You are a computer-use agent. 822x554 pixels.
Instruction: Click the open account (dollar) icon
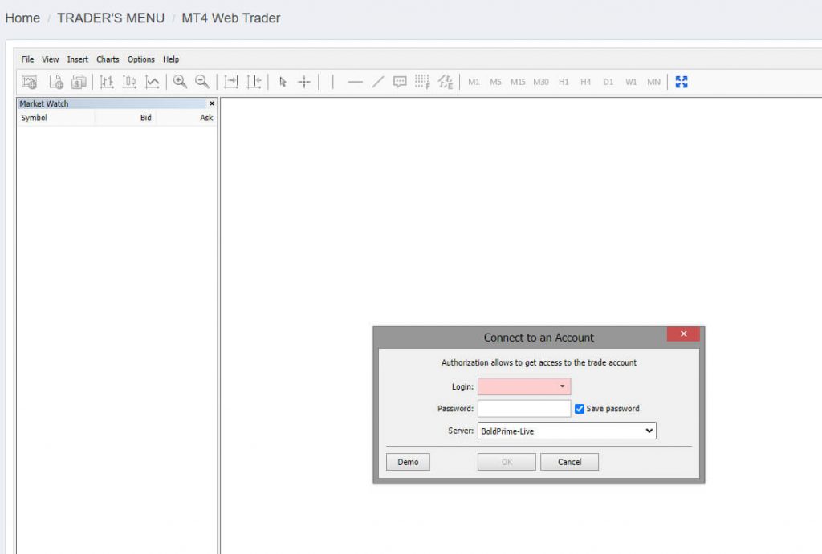click(79, 82)
